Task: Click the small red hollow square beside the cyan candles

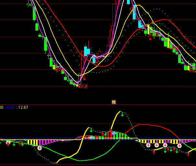Action: tap(97, 61)
